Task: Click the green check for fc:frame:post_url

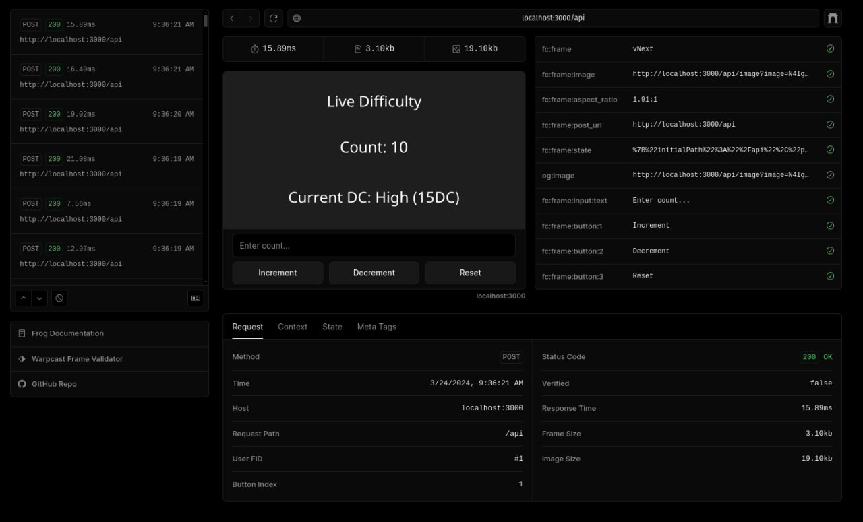Action: (x=830, y=125)
